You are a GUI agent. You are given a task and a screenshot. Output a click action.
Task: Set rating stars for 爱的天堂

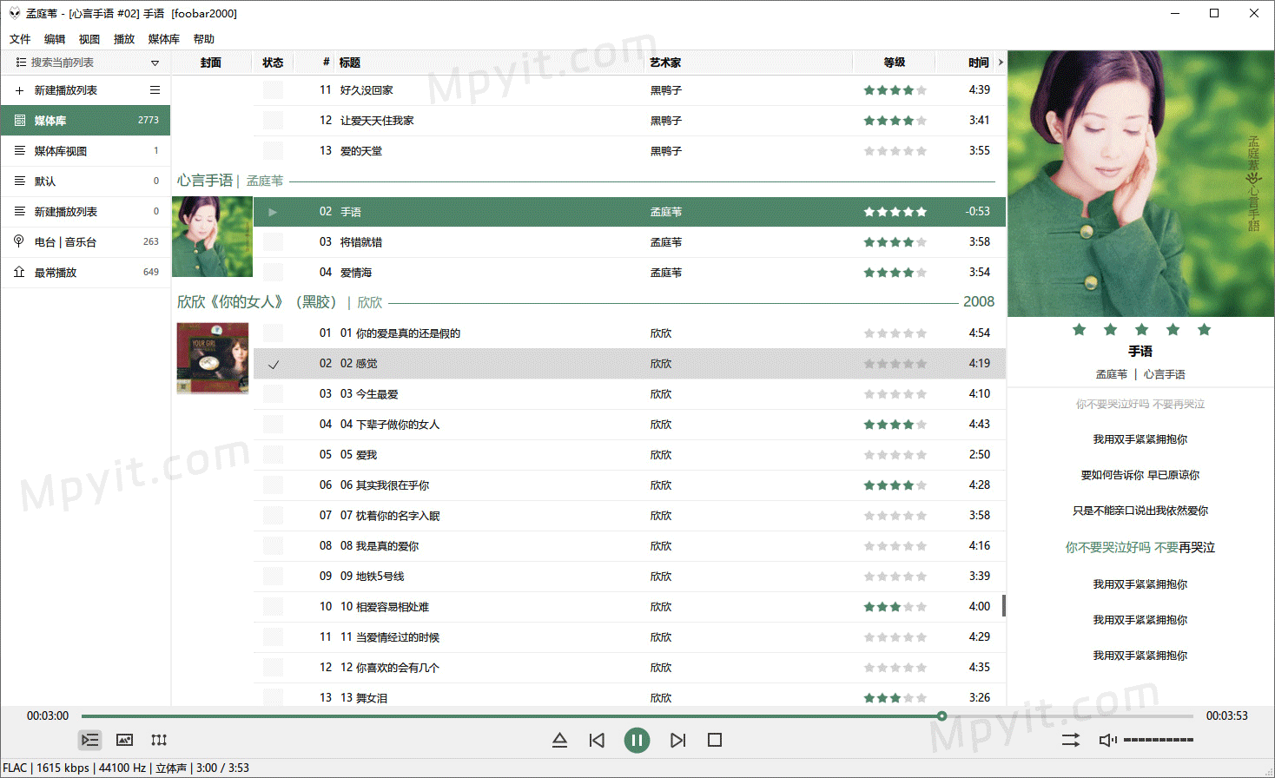click(x=895, y=151)
